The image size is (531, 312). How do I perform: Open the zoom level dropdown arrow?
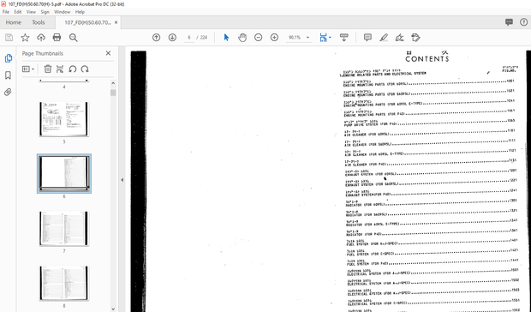307,38
